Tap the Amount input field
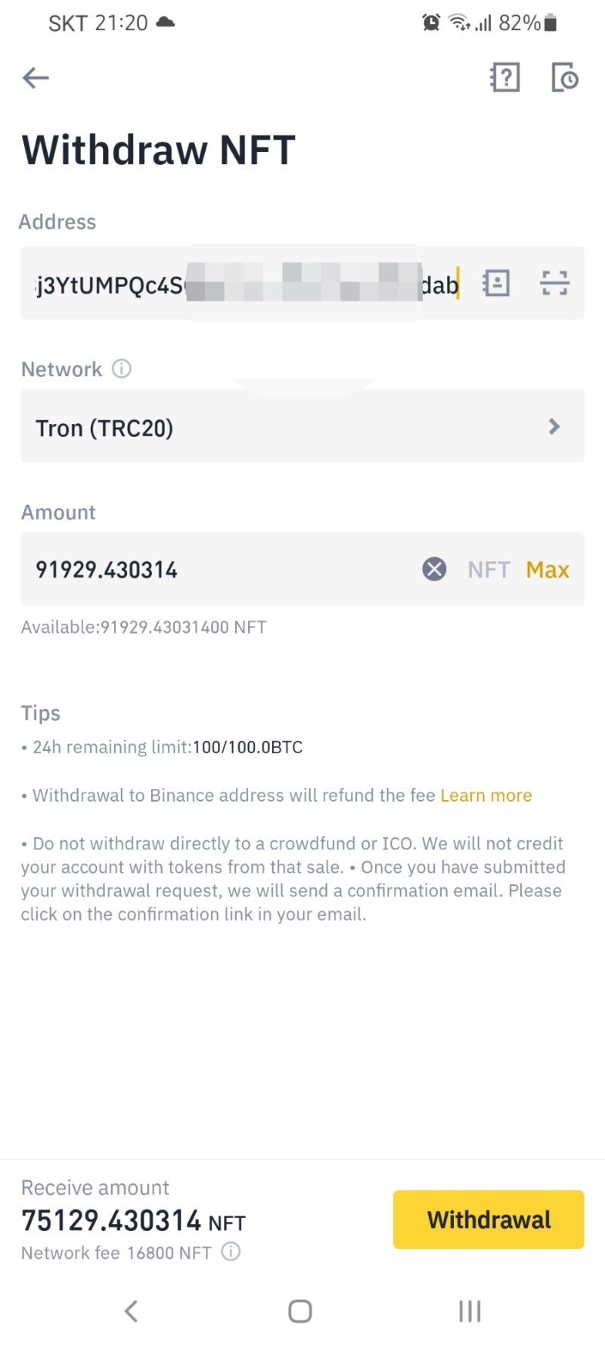Viewport: 605px width, 1346px height. 189,569
